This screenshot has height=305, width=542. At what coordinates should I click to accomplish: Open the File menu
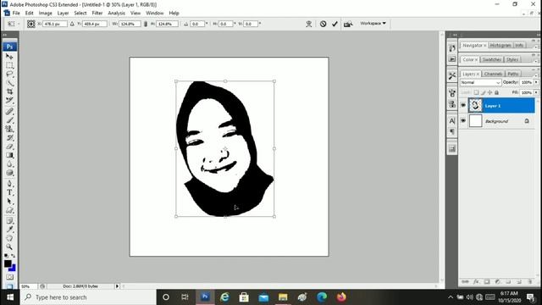(x=16, y=14)
